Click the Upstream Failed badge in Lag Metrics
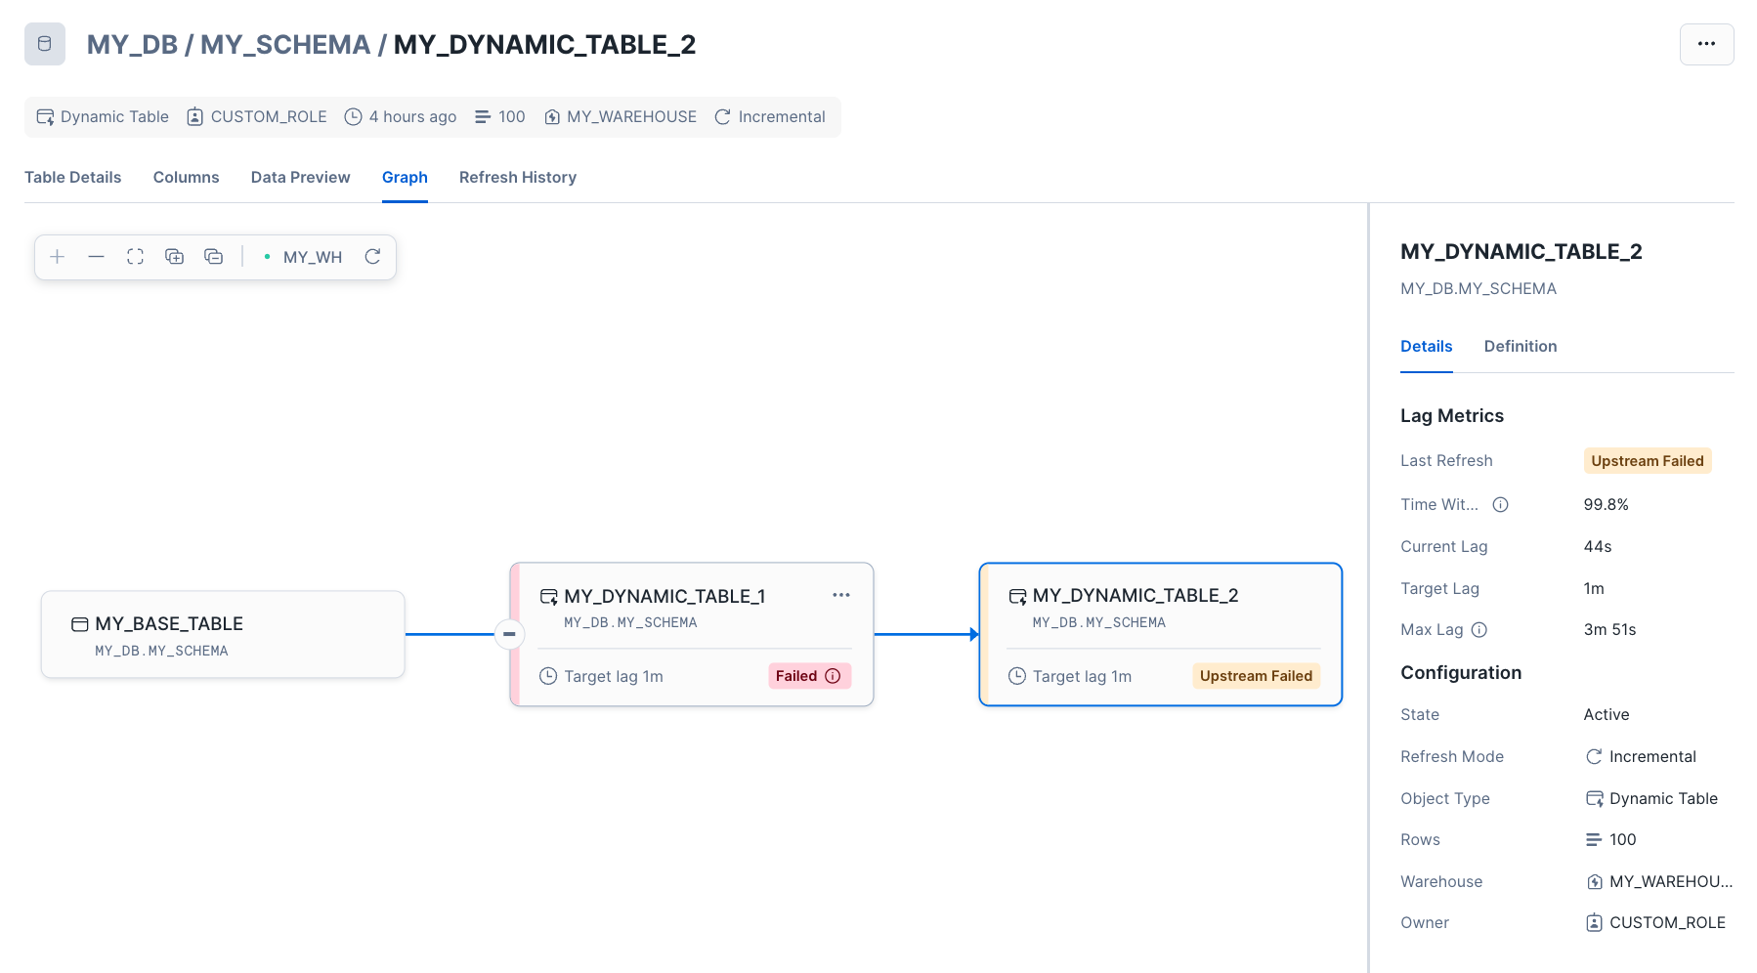 (1648, 460)
